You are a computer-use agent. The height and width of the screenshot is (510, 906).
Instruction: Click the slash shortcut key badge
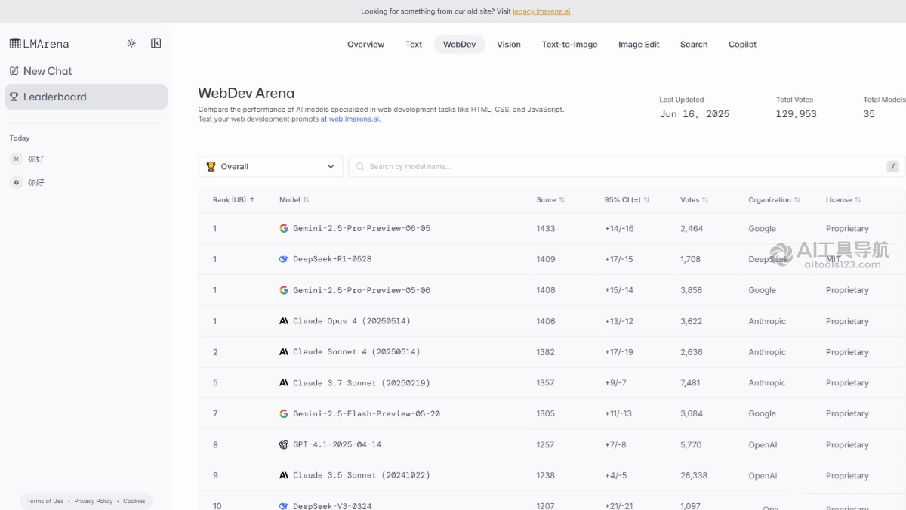click(892, 166)
